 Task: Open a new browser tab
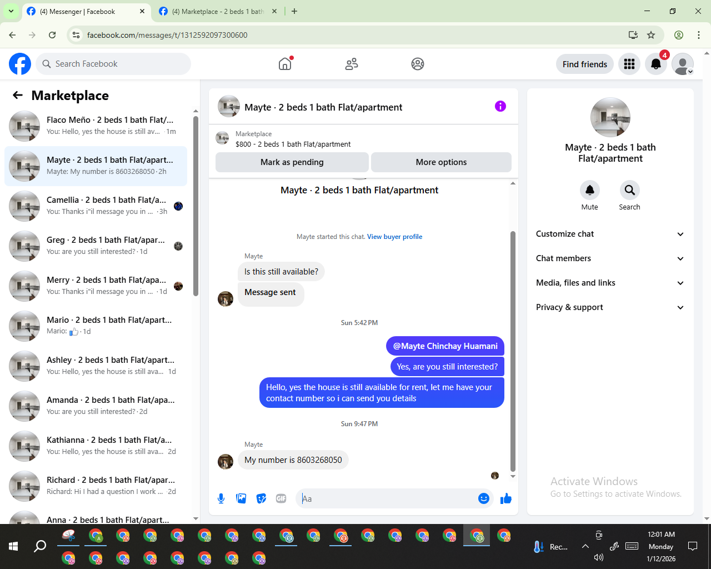(294, 11)
